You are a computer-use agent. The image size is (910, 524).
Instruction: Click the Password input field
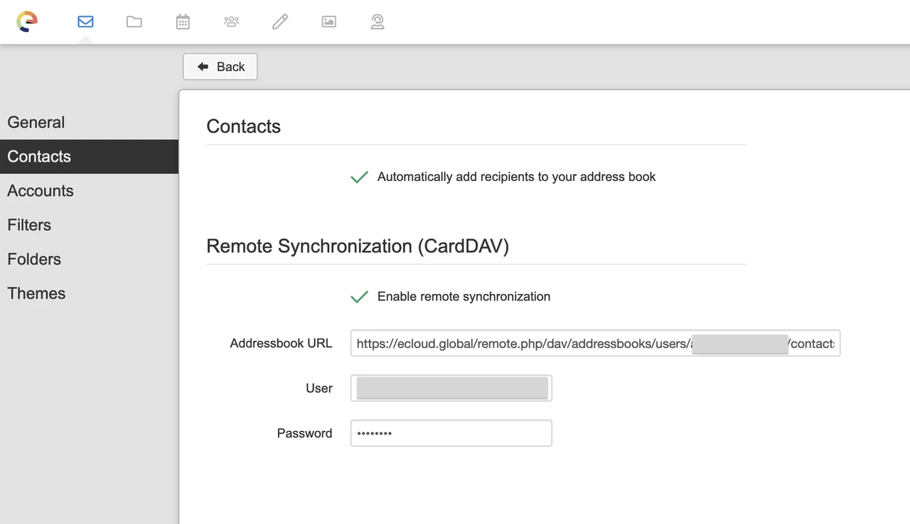coord(451,433)
